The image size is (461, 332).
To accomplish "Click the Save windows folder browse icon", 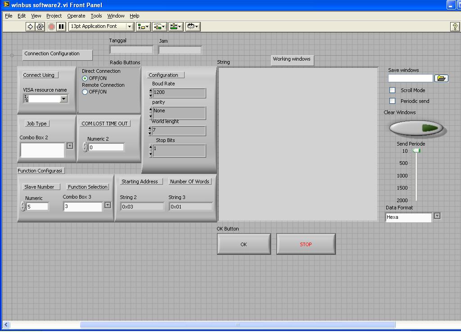I will click(441, 78).
